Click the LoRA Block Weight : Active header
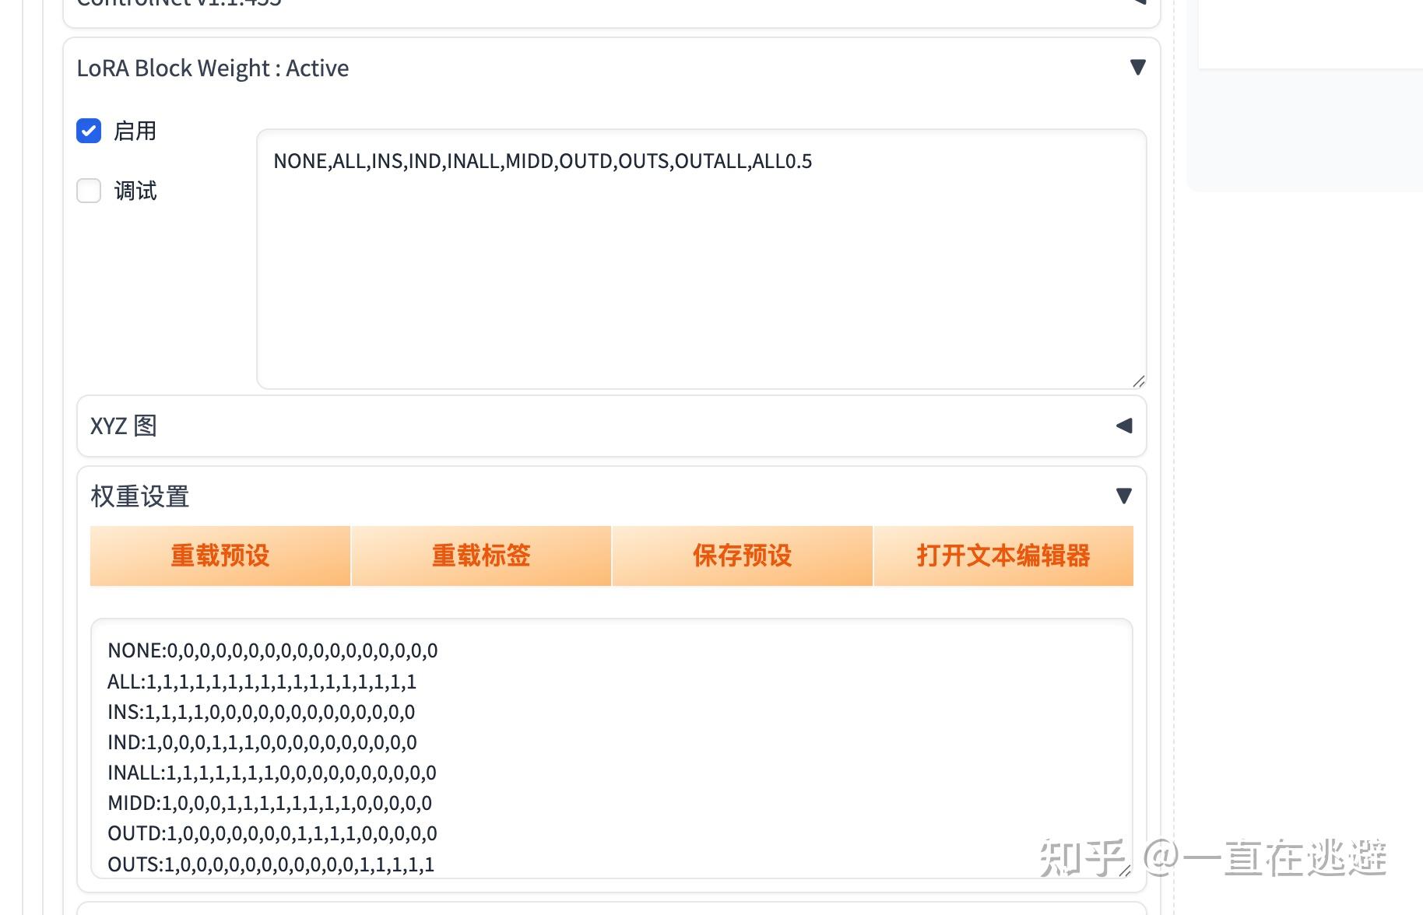The image size is (1423, 915). pyautogui.click(x=213, y=68)
